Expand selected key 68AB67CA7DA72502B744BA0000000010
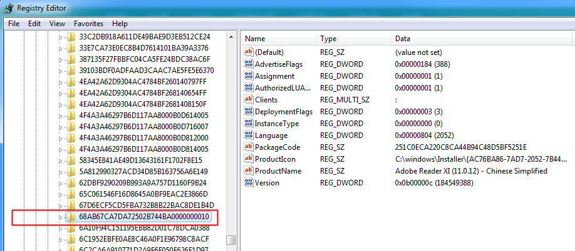575x251 pixels. 61,217
